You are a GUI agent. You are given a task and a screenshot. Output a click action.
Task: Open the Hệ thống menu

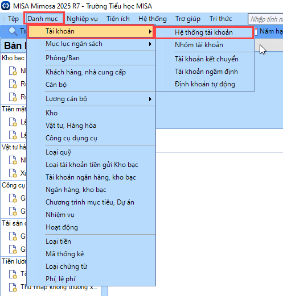pyautogui.click(x=153, y=19)
